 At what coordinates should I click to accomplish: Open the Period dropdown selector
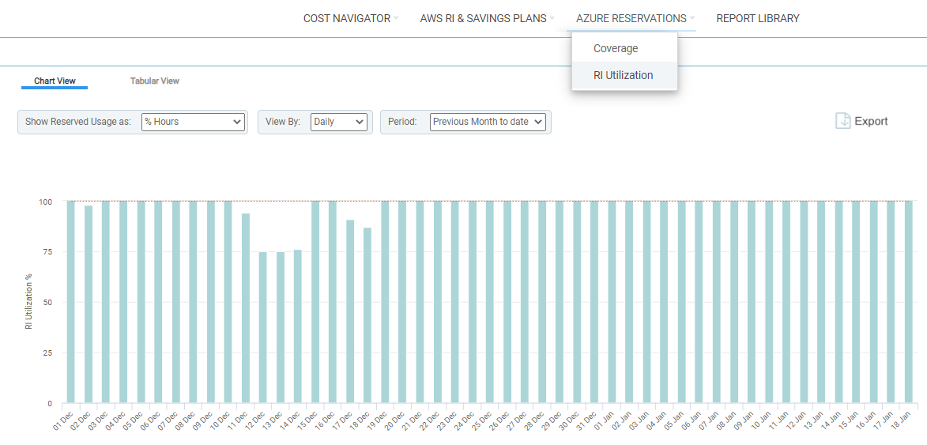coord(488,122)
